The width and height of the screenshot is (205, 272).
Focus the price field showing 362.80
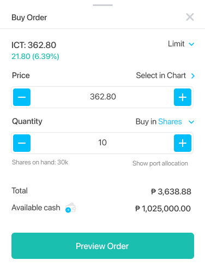(103, 97)
